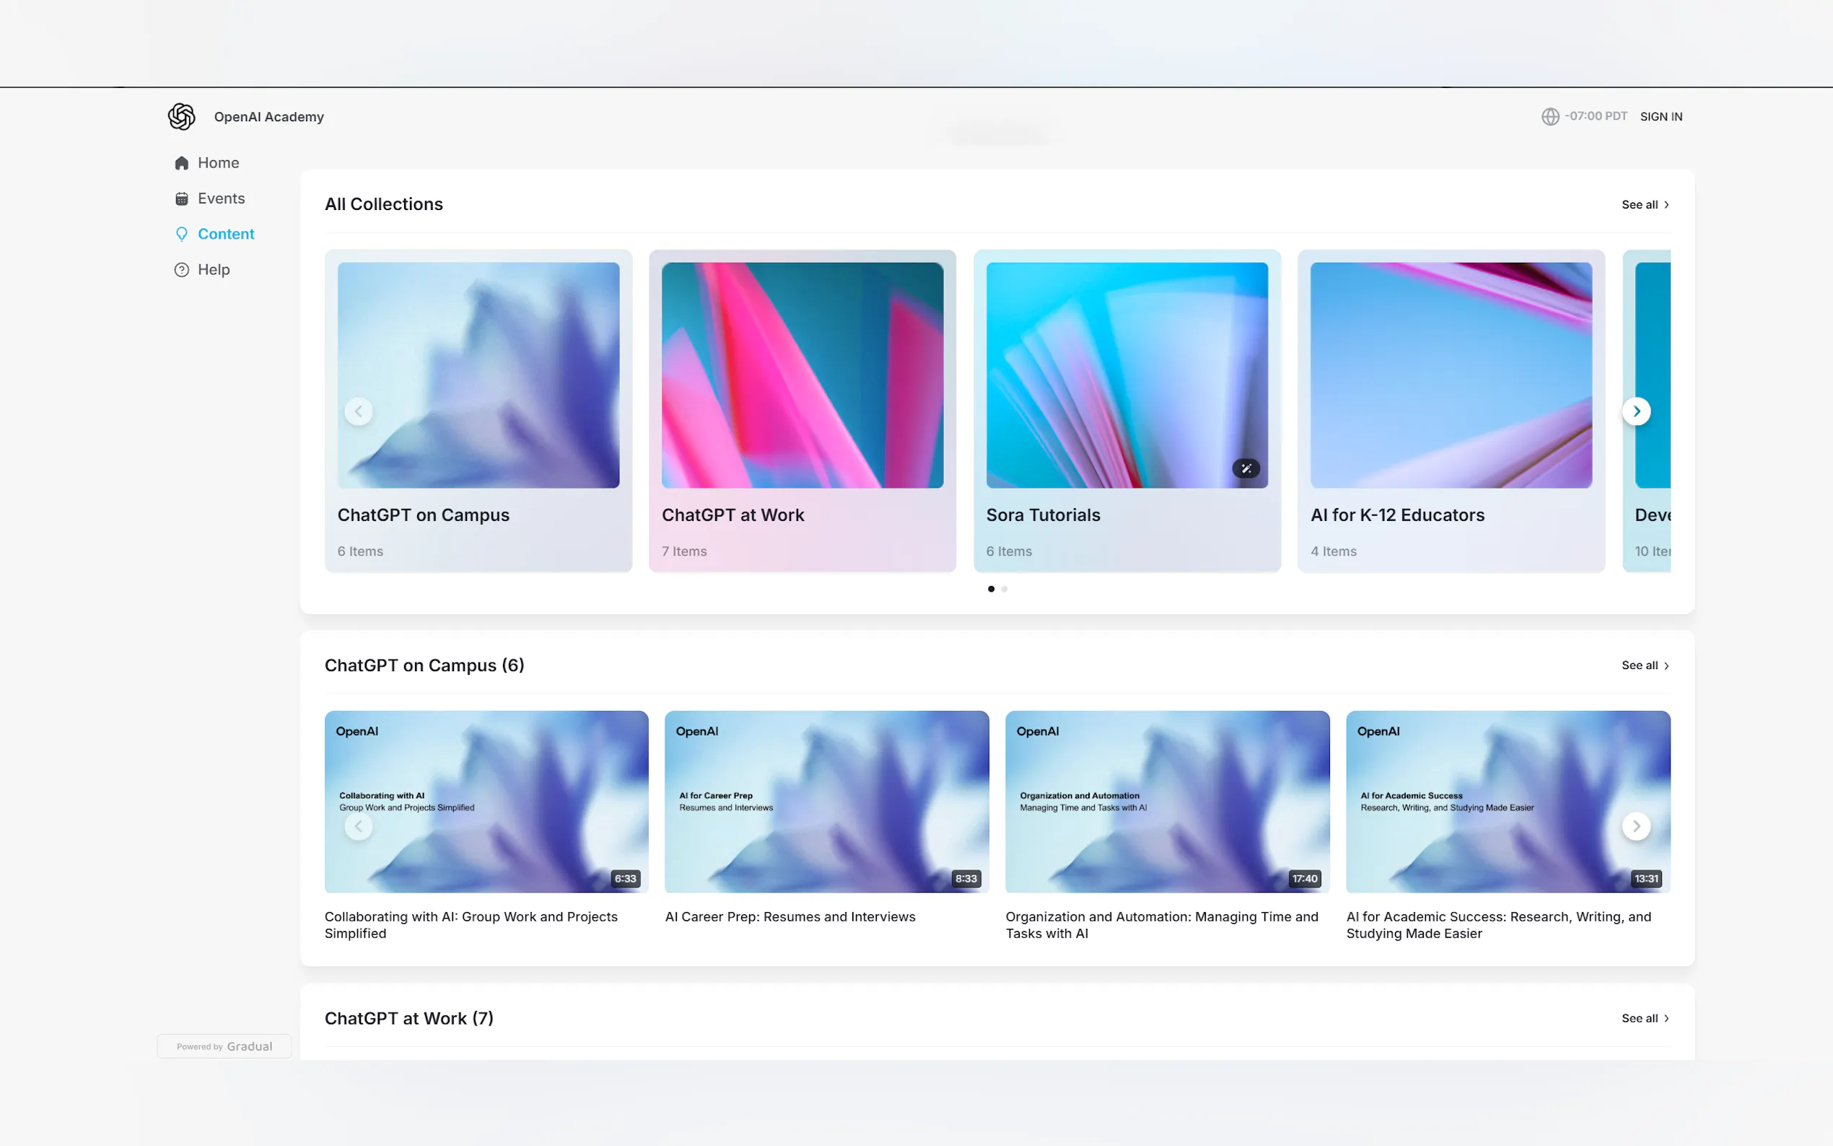Select the first carousel pagination dot
1833x1146 pixels.
point(990,589)
